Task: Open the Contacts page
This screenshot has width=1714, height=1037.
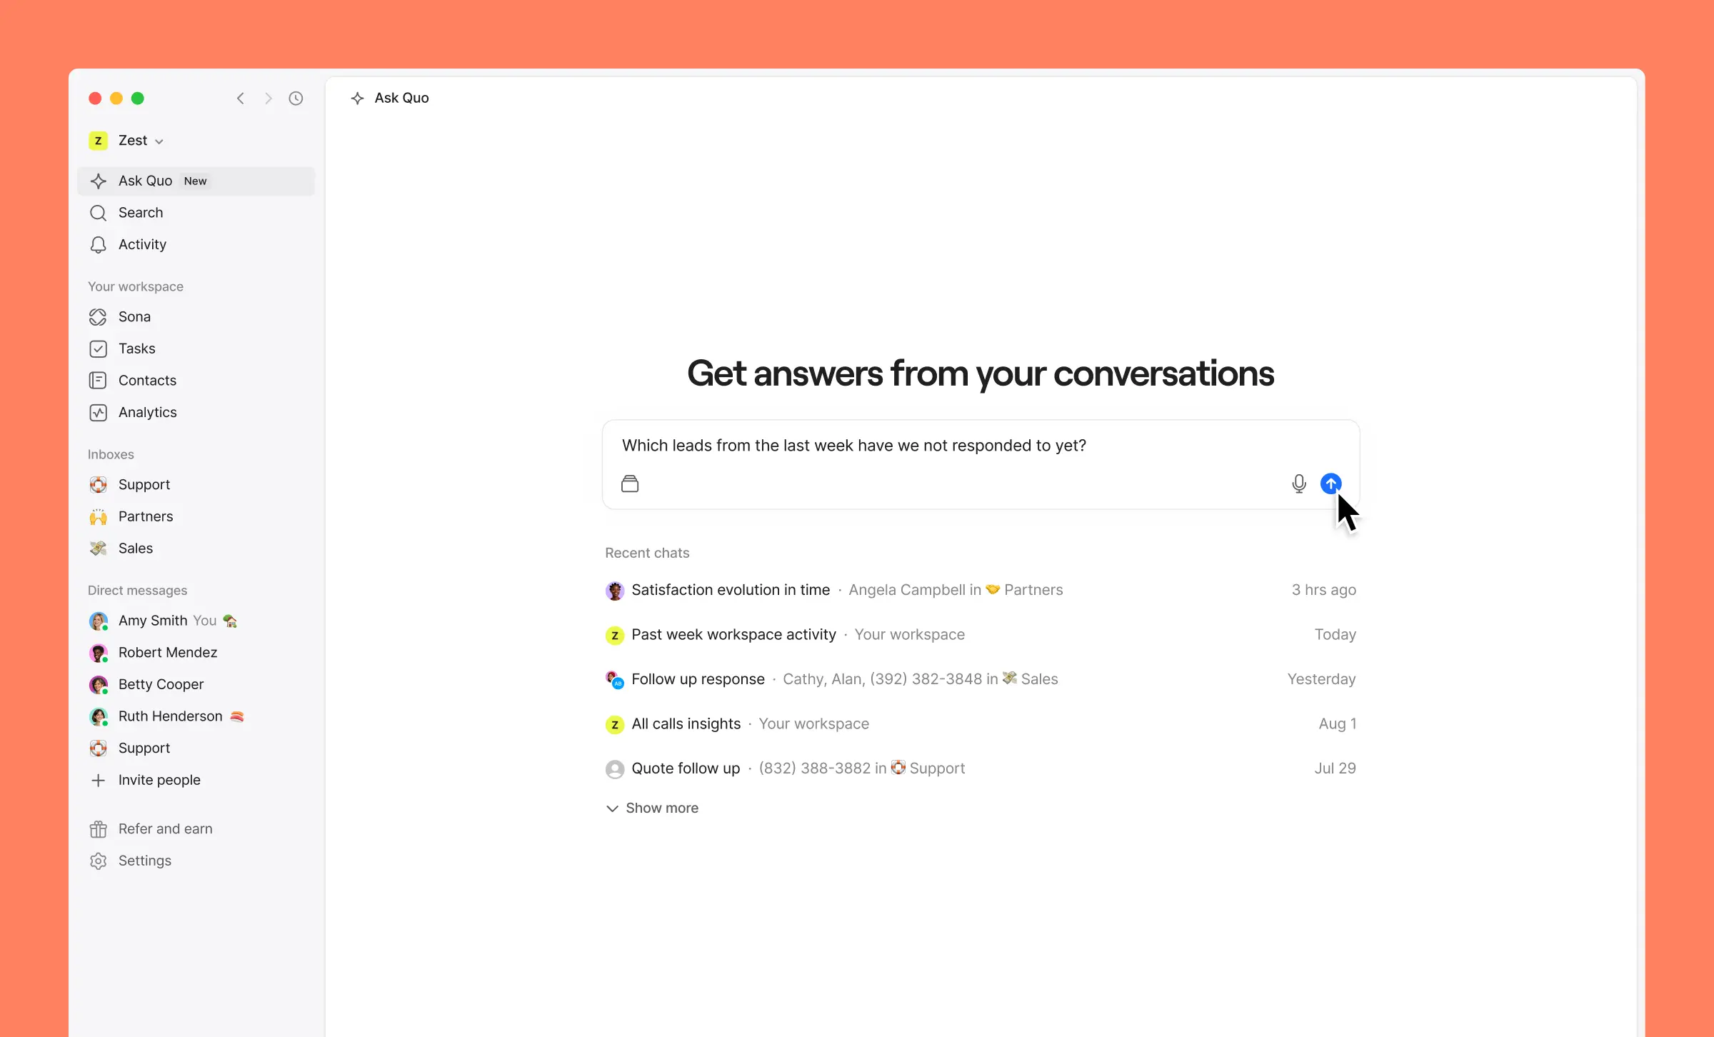Action: (x=196, y=380)
